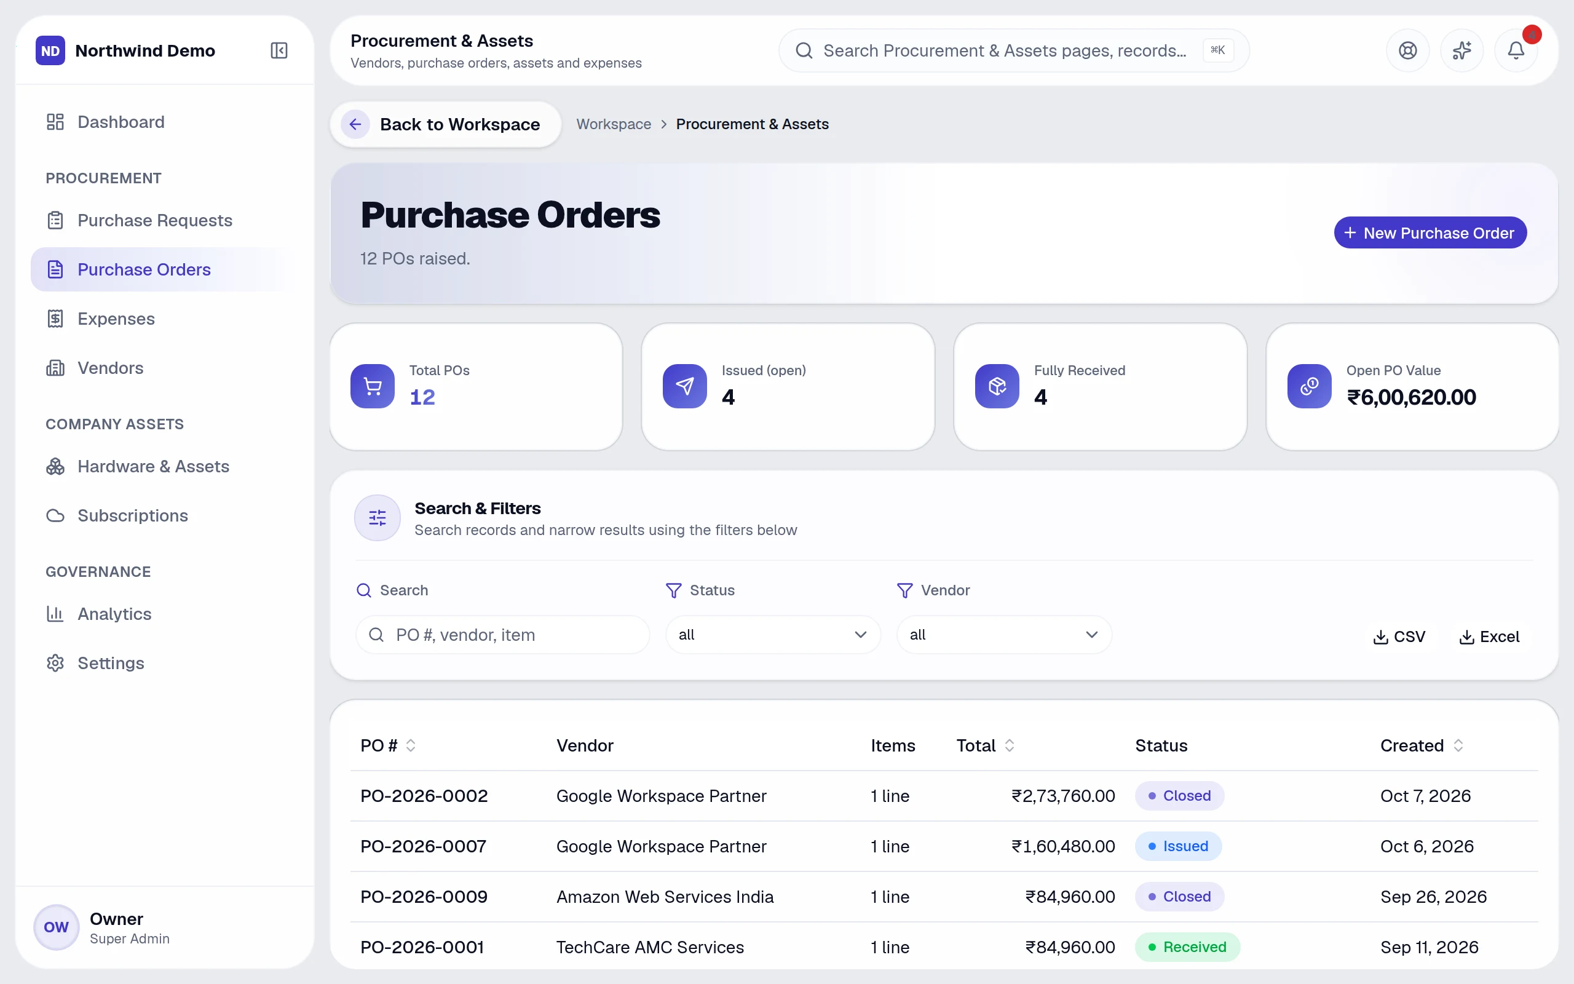The width and height of the screenshot is (1574, 984).
Task: Open Hardware & Assets
Action: [165, 467]
